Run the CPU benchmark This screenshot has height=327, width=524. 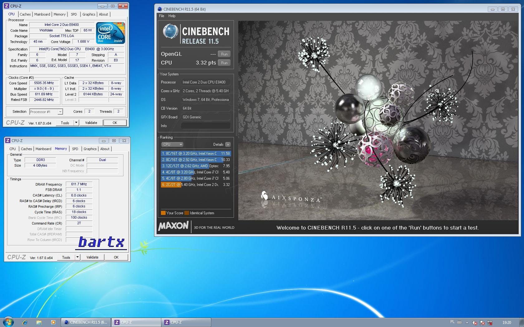[x=224, y=63]
